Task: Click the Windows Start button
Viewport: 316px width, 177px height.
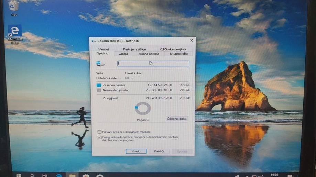Action: pyautogui.click(x=19, y=175)
